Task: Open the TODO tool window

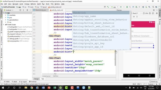Action: 7,82
